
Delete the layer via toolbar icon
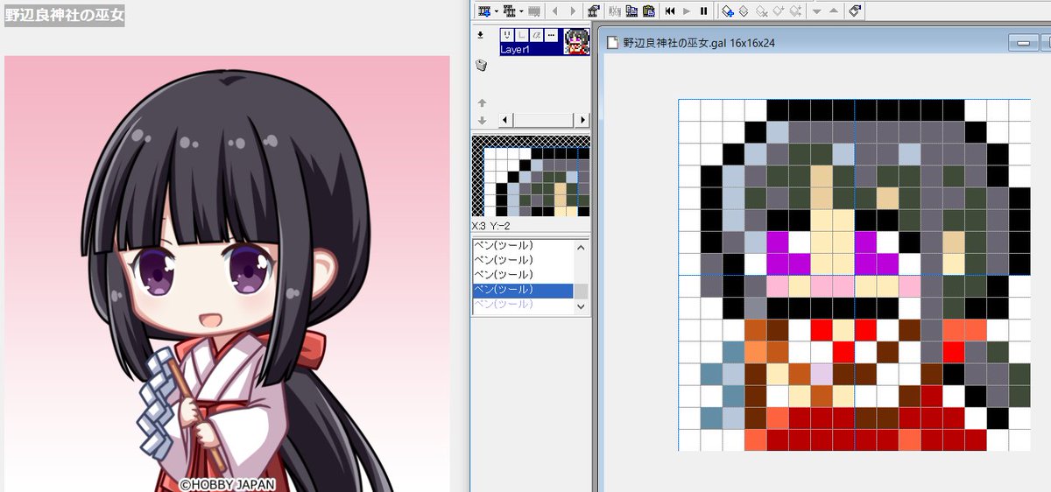[x=761, y=11]
